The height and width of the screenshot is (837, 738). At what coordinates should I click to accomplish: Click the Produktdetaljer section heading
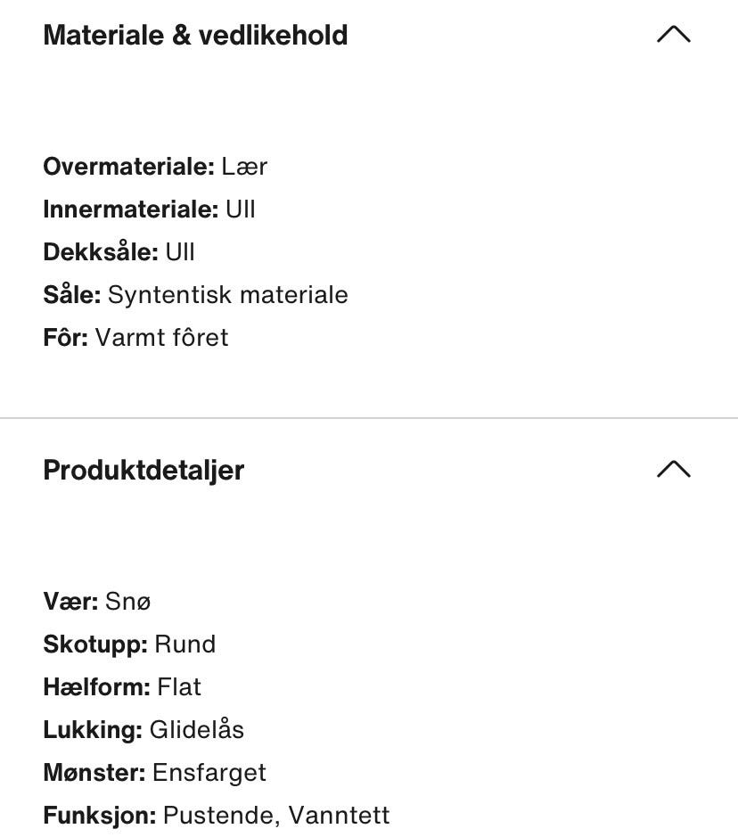(x=143, y=471)
